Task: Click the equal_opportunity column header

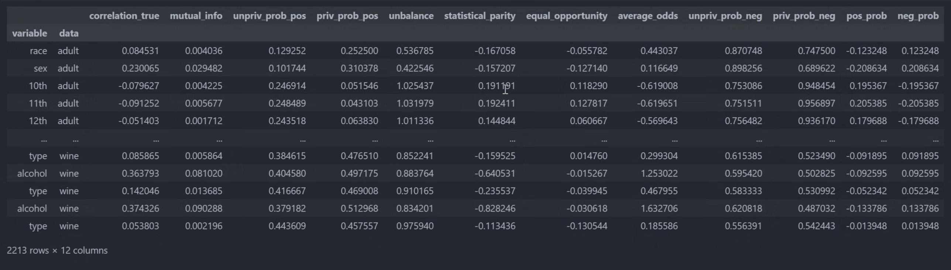Action: (x=567, y=16)
